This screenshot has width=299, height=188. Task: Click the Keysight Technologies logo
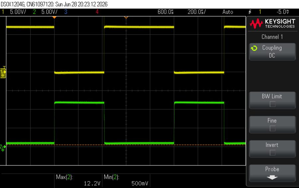pyautogui.click(x=272, y=24)
